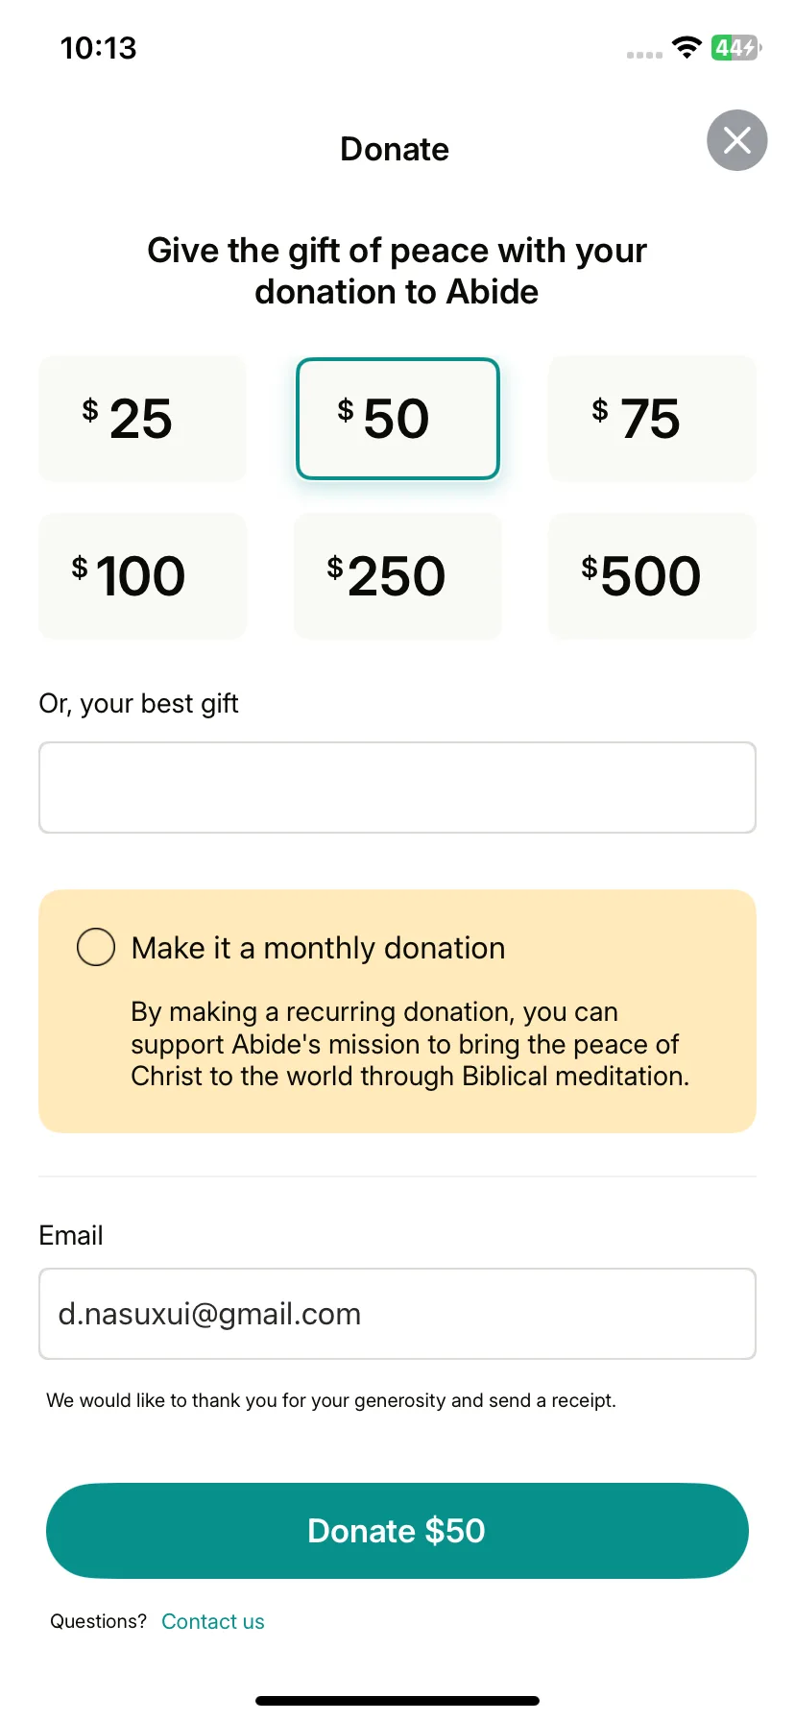This screenshot has width=795, height=1721.
Task: Focus the 'Or, your best gift' input
Action: click(x=397, y=788)
